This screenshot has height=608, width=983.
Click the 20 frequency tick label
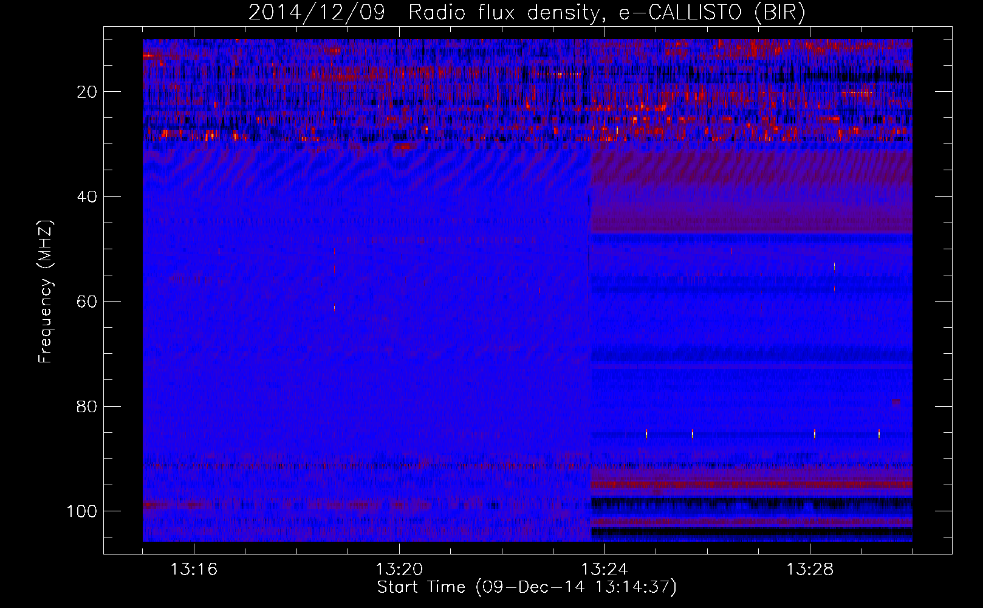tap(87, 92)
